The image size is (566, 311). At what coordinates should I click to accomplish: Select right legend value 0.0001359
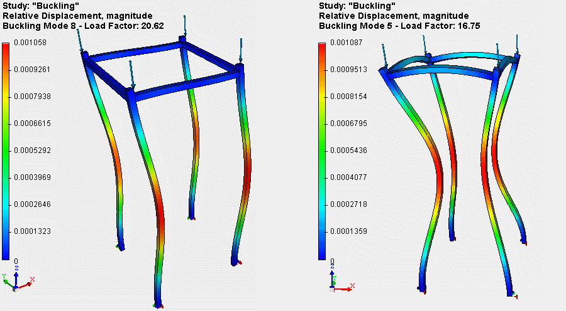(348, 231)
